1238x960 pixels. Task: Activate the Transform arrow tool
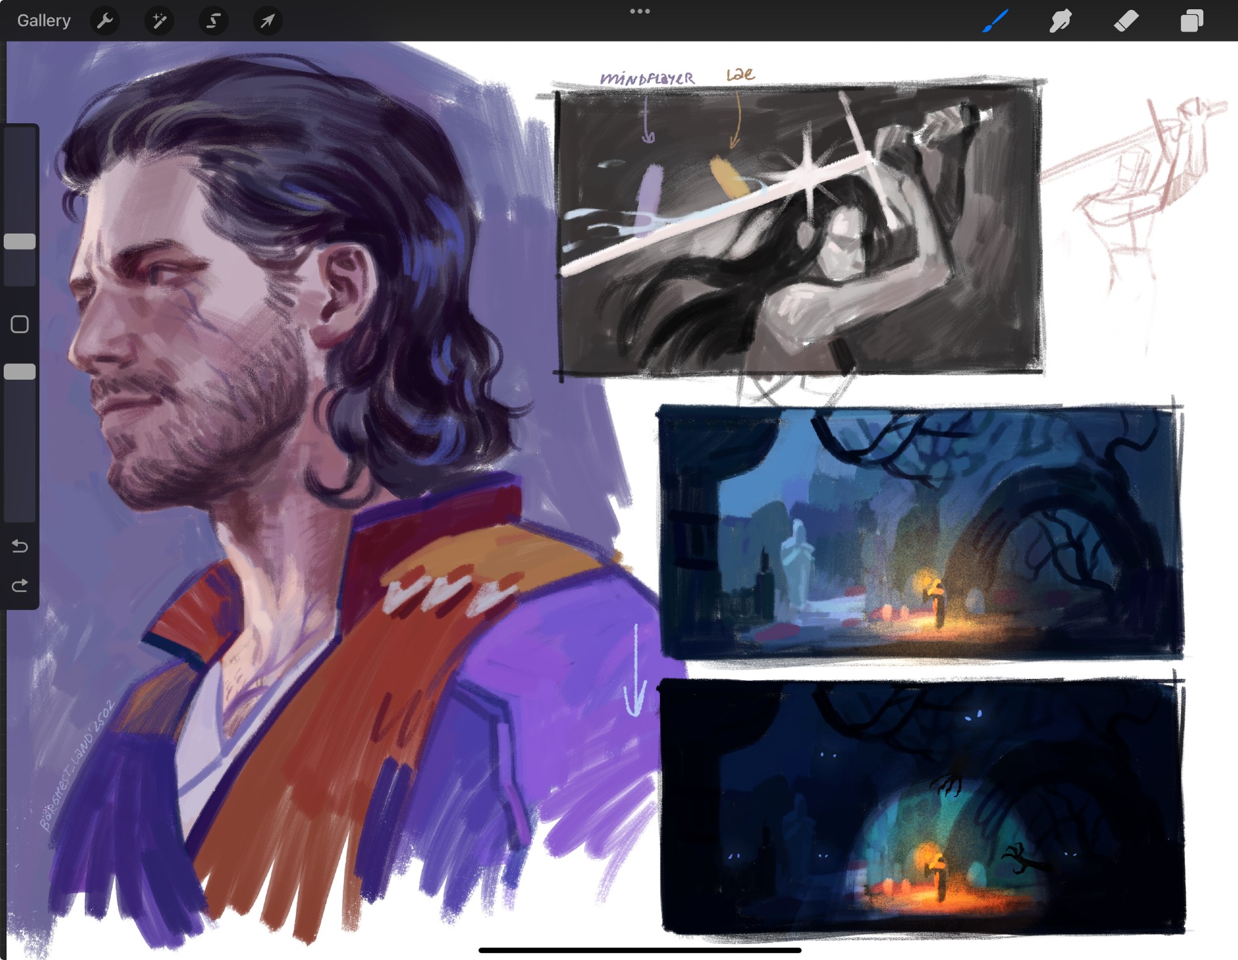tap(267, 21)
